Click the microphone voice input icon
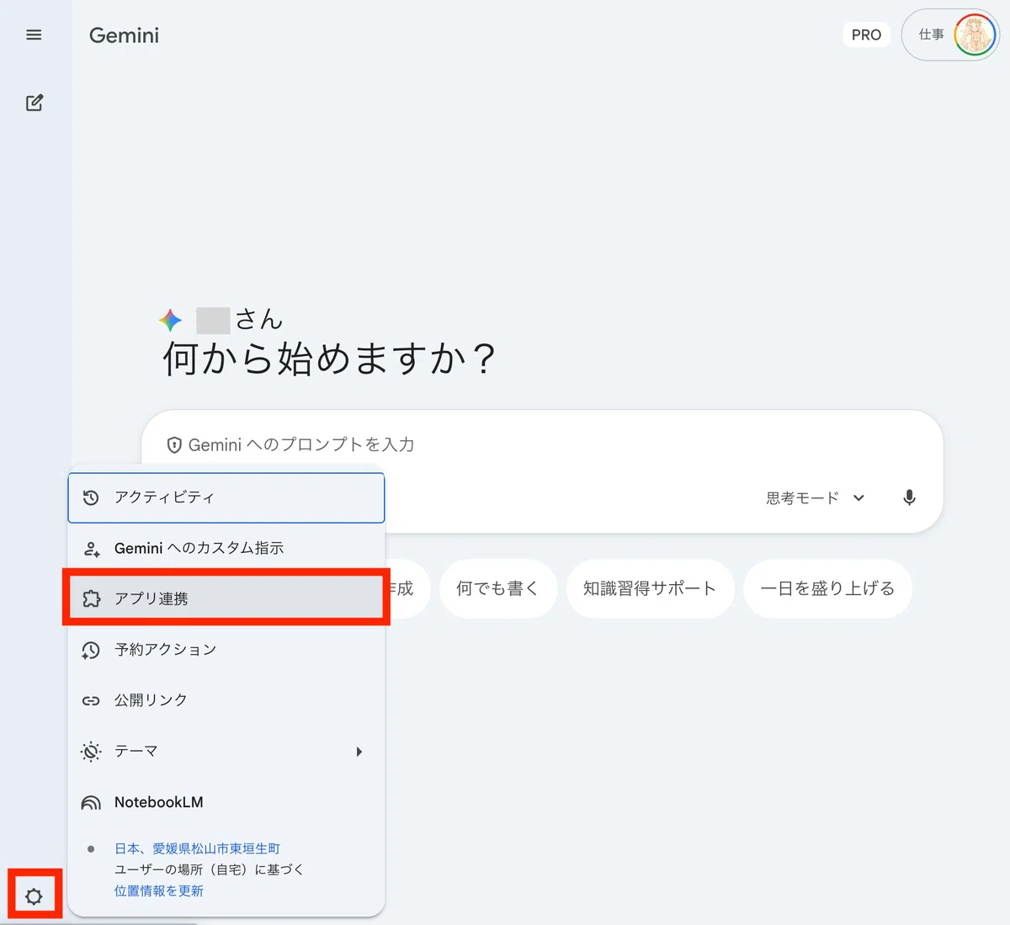 click(x=909, y=497)
